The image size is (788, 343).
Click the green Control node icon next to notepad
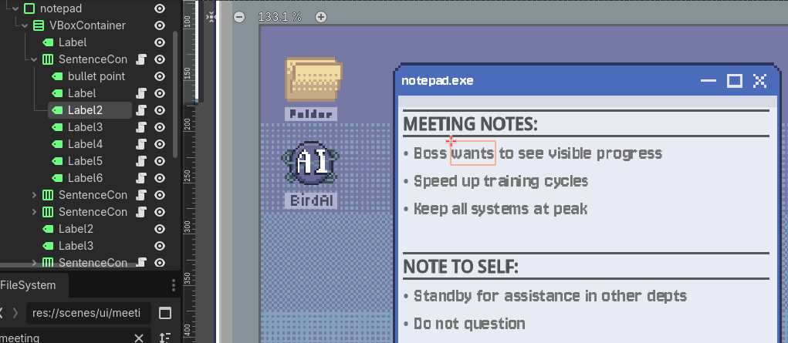(29, 8)
